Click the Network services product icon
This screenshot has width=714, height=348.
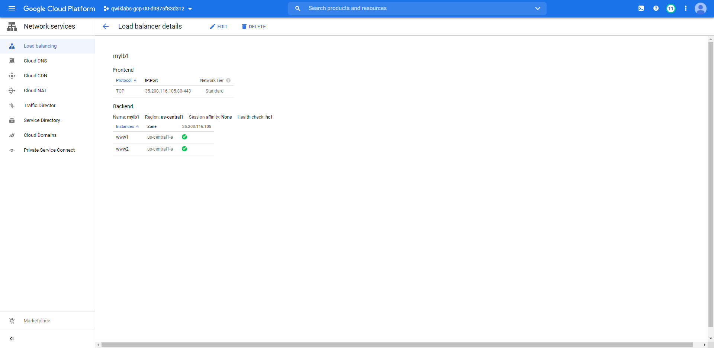[12, 26]
